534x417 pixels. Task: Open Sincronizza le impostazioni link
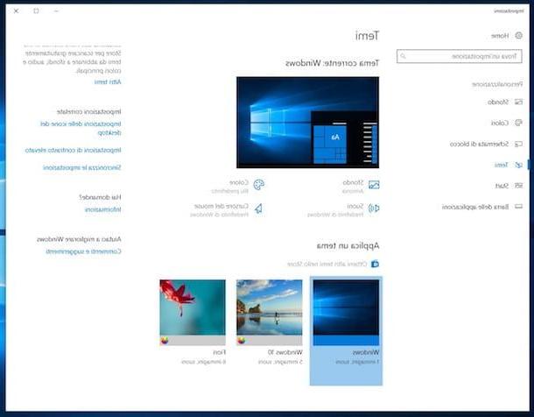click(x=81, y=167)
